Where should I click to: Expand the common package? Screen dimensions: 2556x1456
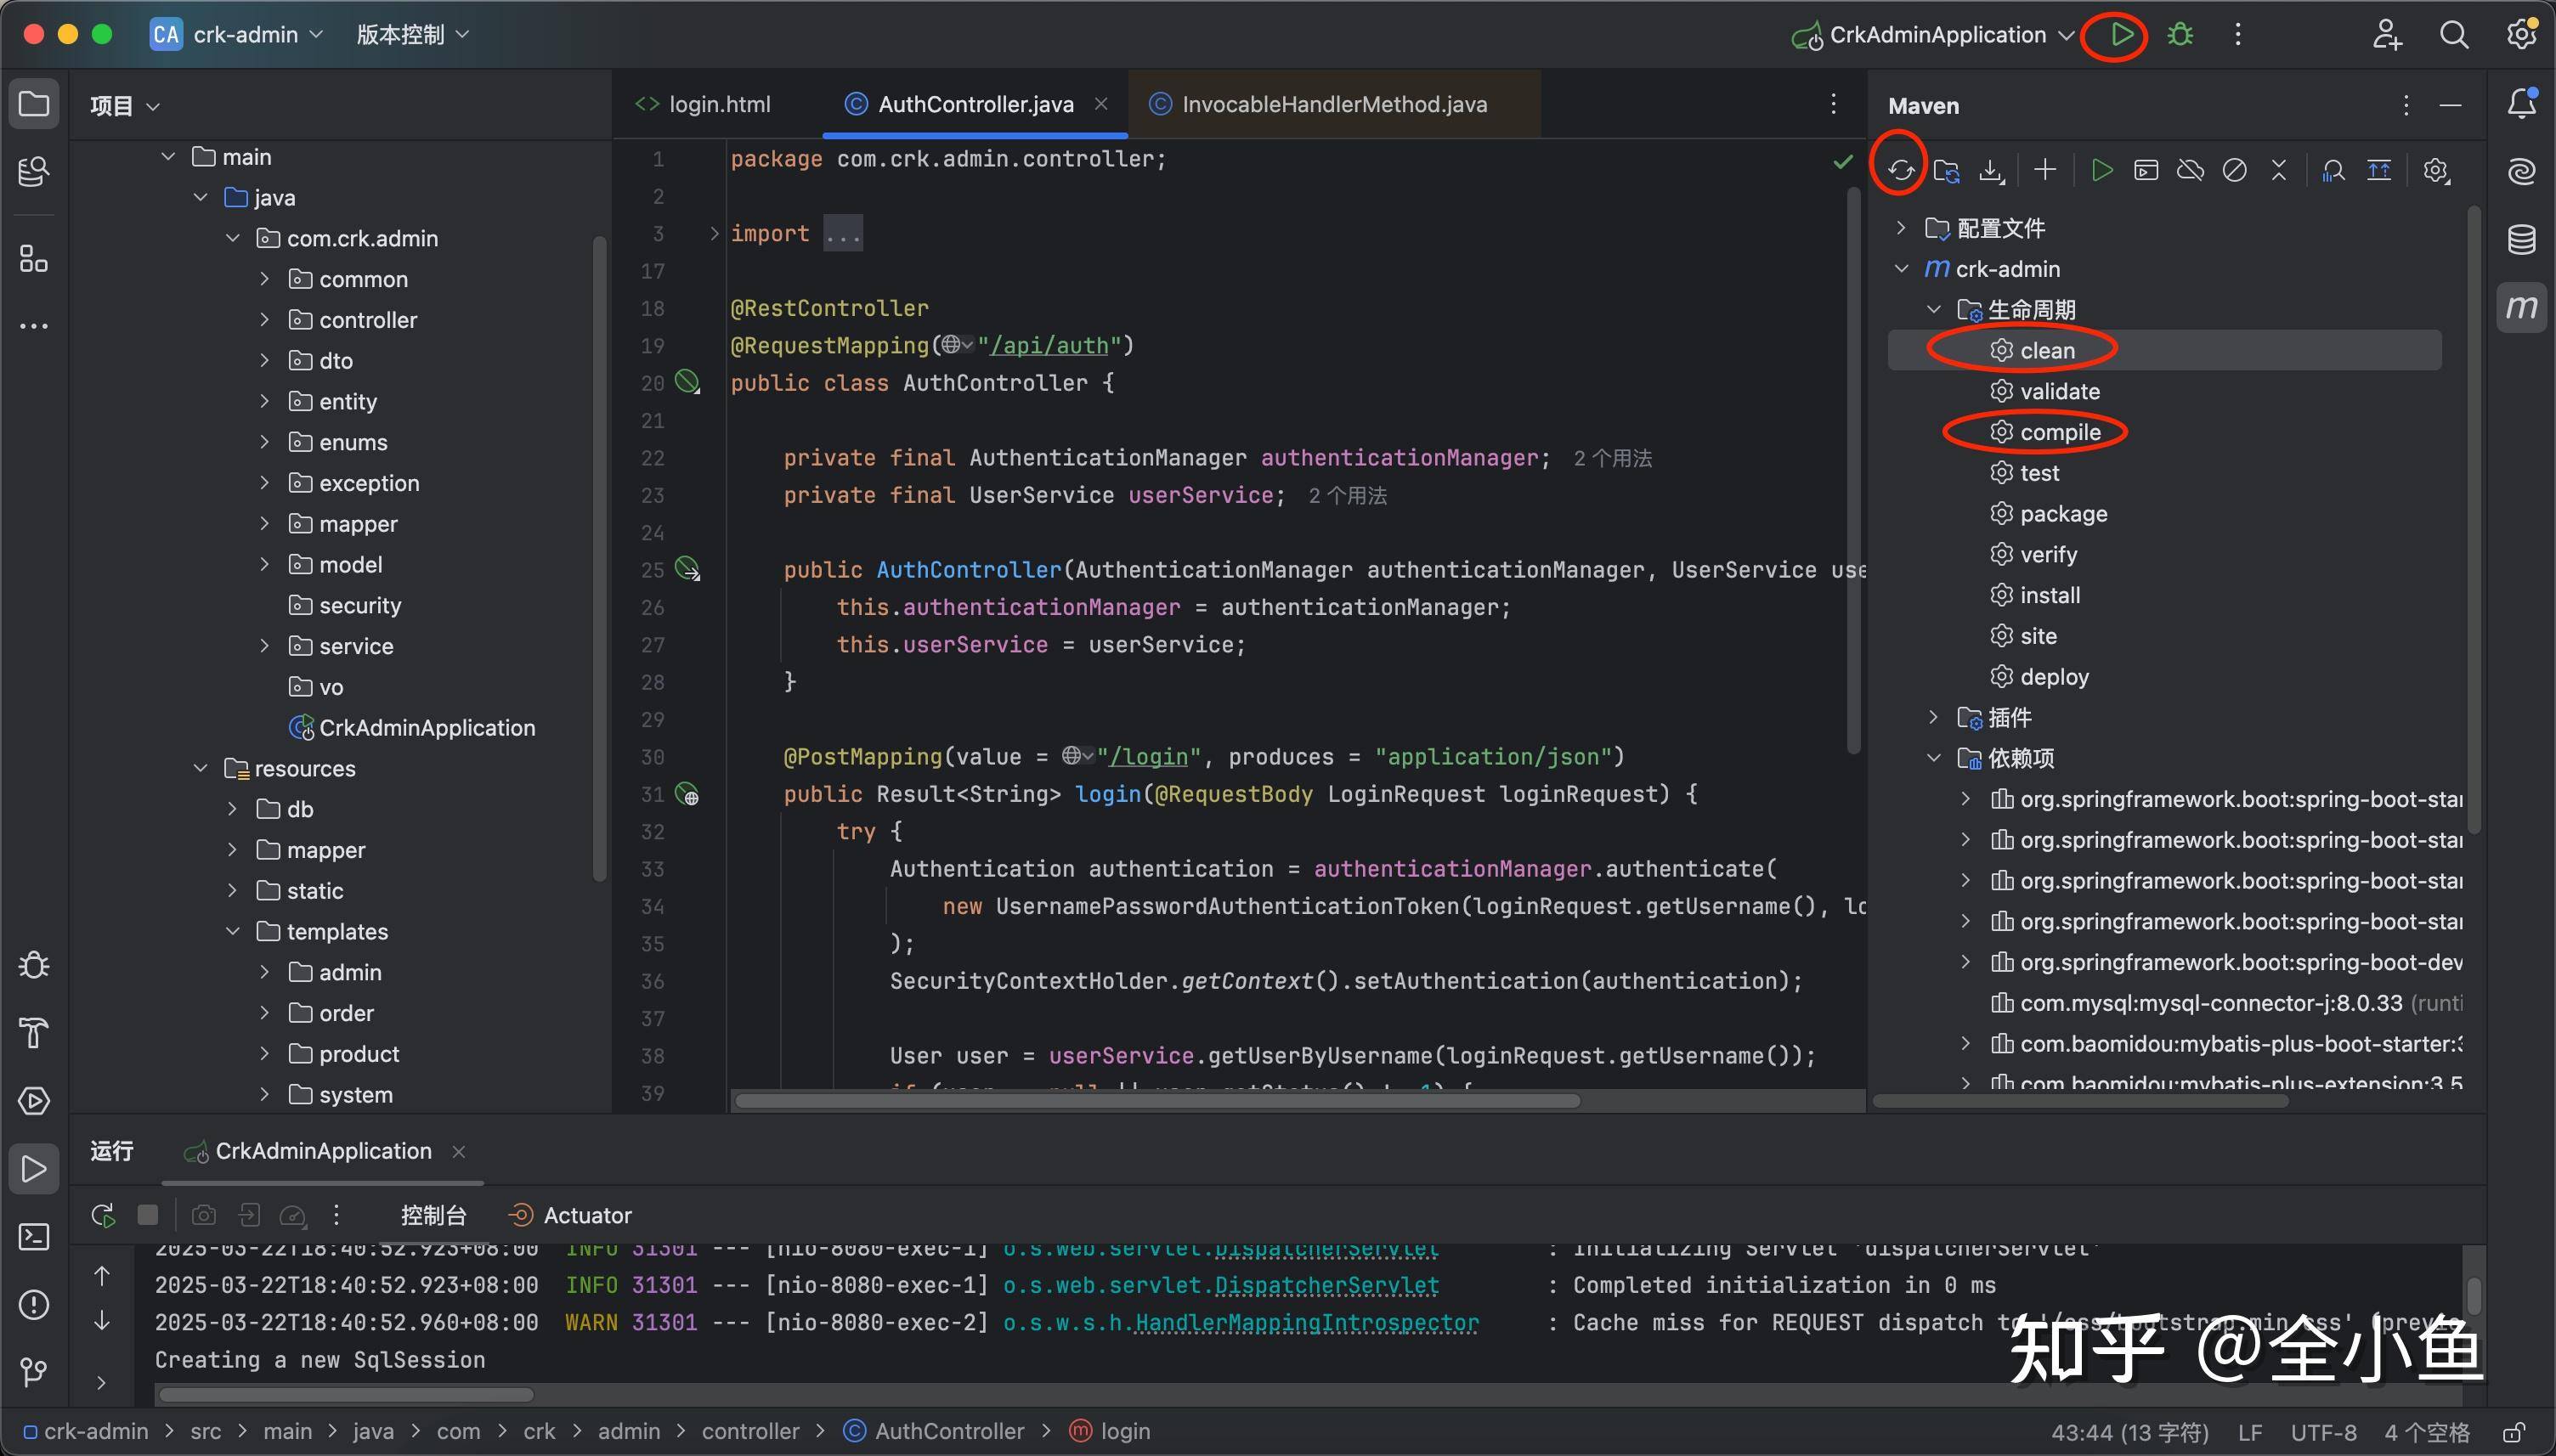point(264,280)
